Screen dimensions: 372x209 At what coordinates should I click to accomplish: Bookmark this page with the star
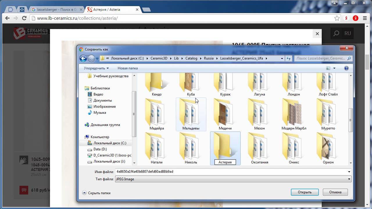[337, 18]
